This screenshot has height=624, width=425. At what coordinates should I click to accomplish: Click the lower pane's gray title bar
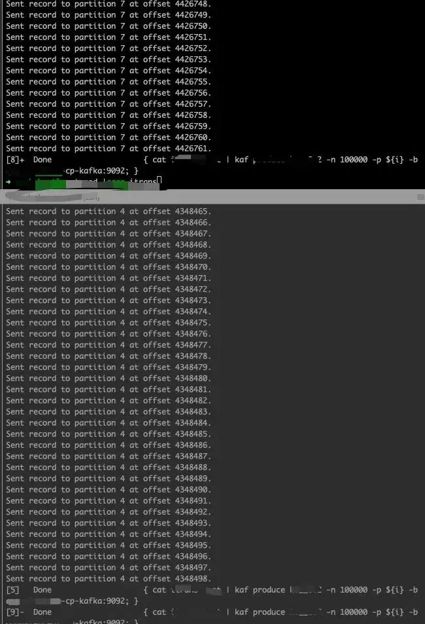coord(212,197)
